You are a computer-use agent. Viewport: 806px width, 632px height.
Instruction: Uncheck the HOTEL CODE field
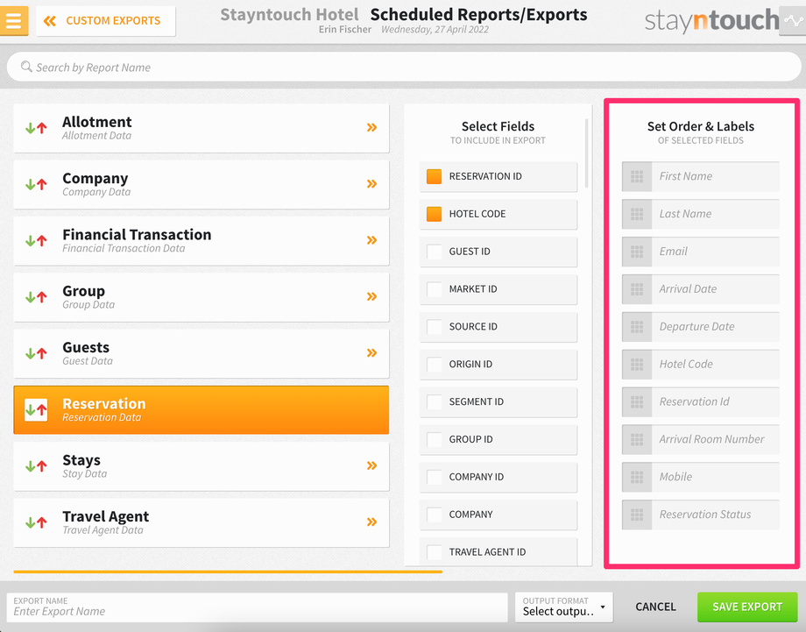(x=434, y=214)
